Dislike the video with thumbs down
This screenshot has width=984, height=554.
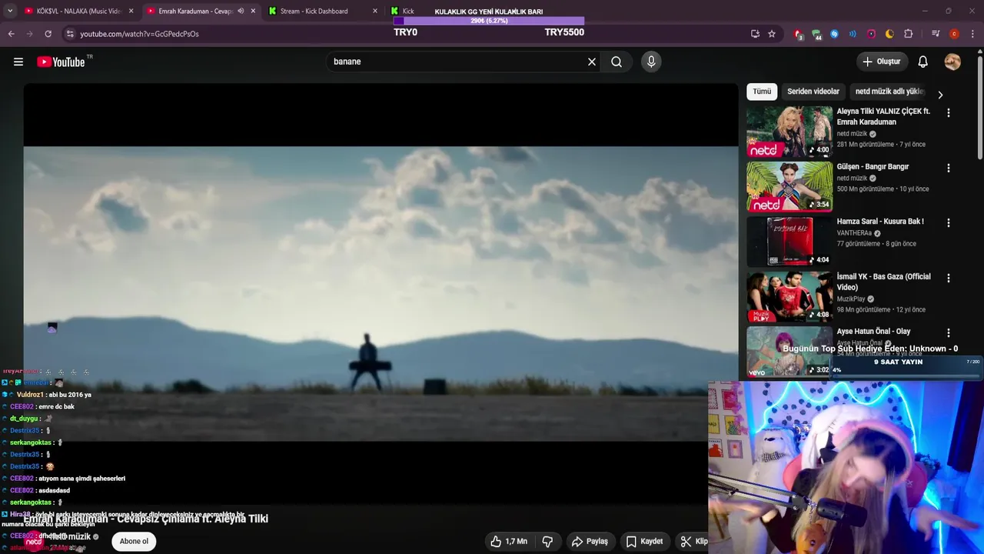tap(547, 542)
